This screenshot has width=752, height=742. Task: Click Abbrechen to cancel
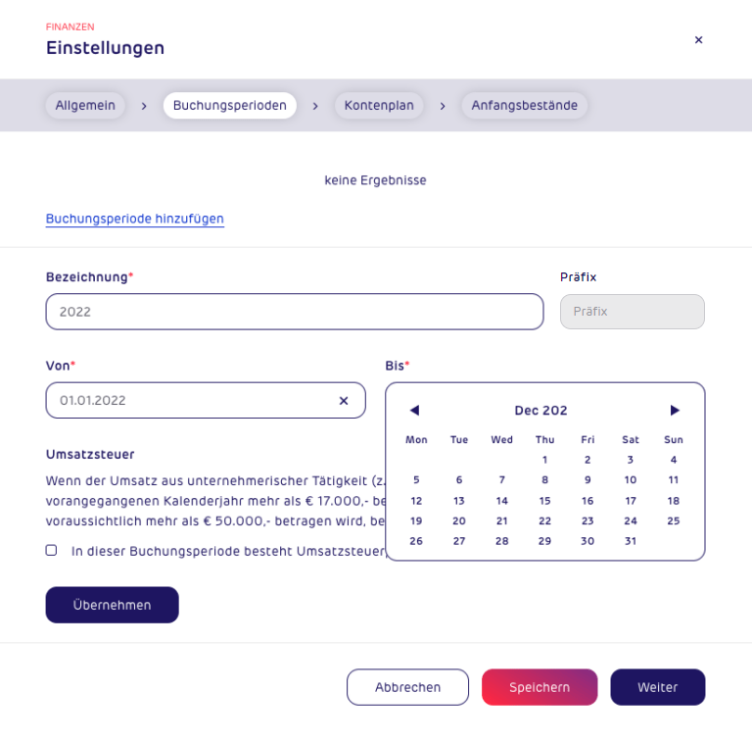[x=407, y=687]
